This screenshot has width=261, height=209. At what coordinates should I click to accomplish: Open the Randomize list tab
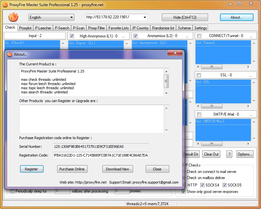tap(163, 28)
